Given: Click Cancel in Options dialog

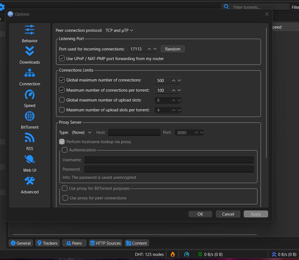Looking at the screenshot, I should point(228,214).
